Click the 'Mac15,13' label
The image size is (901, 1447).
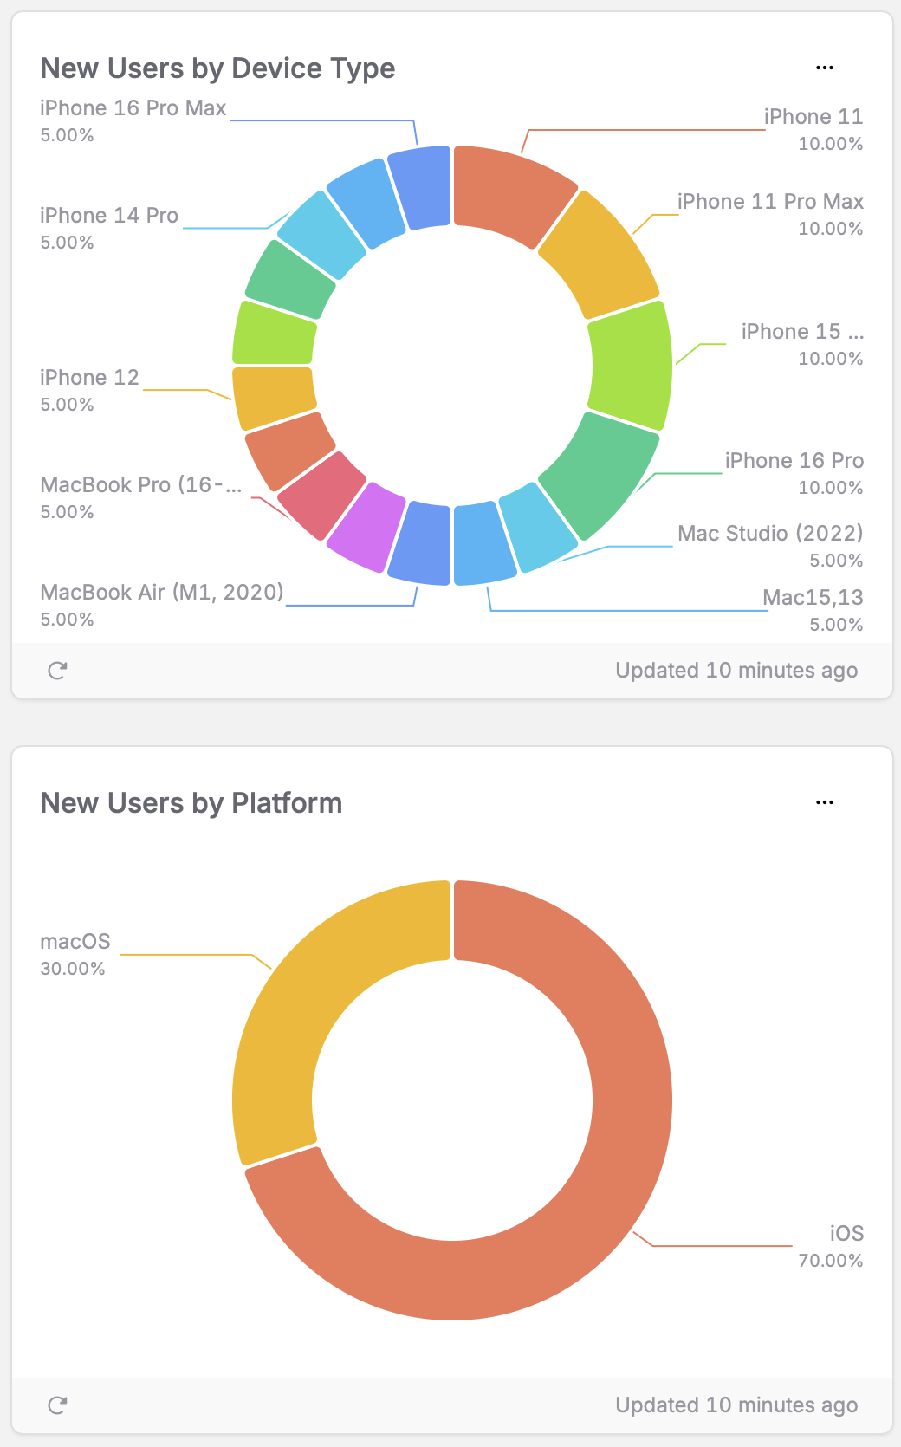[813, 598]
